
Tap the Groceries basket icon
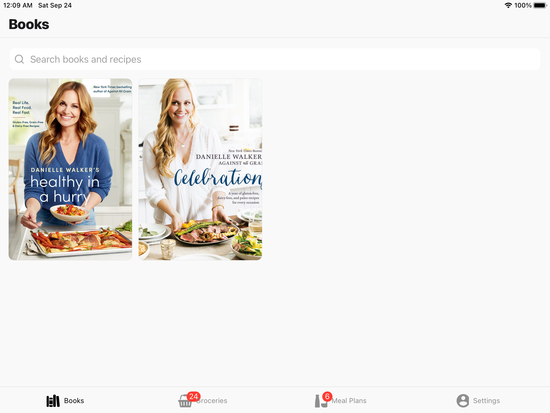pyautogui.click(x=185, y=401)
